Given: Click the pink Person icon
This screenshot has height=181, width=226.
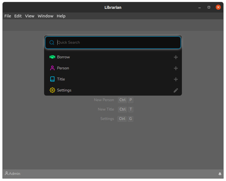Looking at the screenshot, I should pos(52,68).
